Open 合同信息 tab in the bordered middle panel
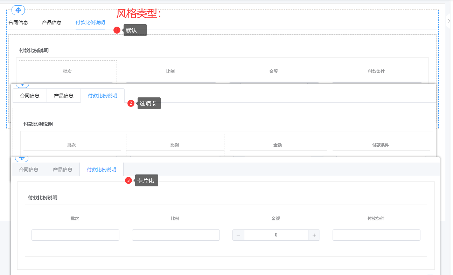The height and width of the screenshot is (275, 453). click(x=30, y=96)
